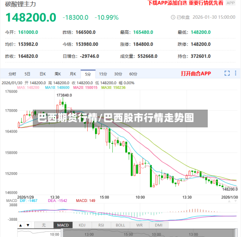Screen dimensions: 241x237
Task: Click the 2026-01-30 15:00:00 timestamp
Action: tap(214, 17)
